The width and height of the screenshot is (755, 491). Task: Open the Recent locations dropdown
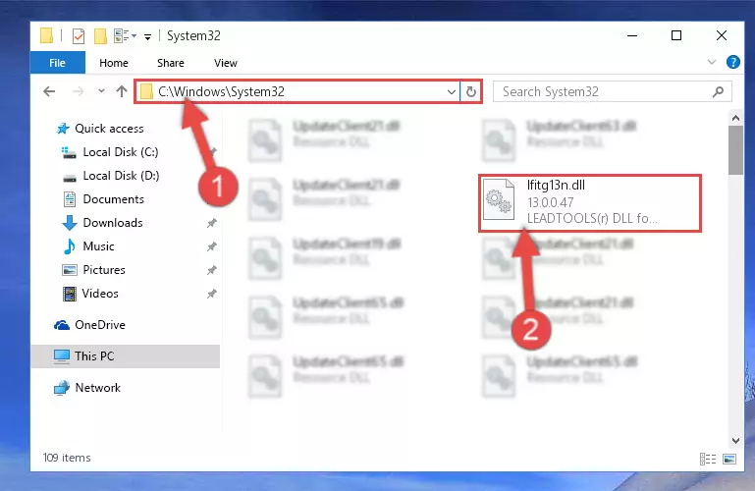click(101, 91)
